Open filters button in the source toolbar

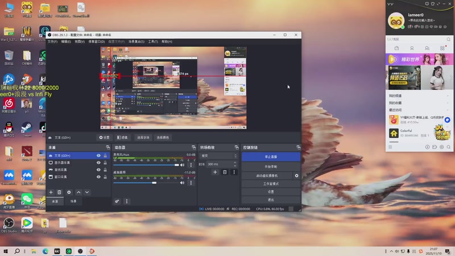point(122,138)
